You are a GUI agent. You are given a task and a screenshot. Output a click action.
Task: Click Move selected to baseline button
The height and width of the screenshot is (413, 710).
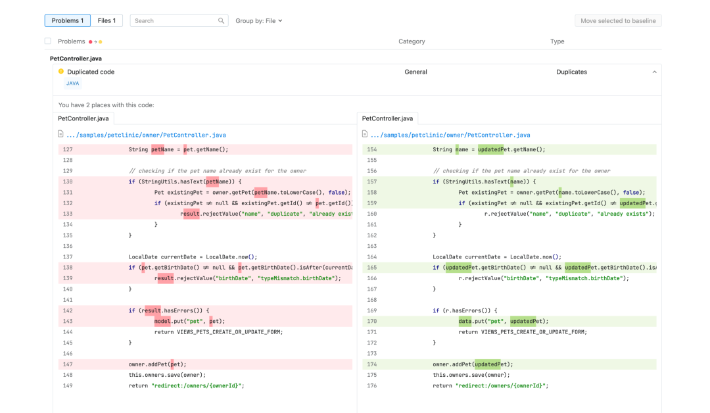(x=618, y=21)
